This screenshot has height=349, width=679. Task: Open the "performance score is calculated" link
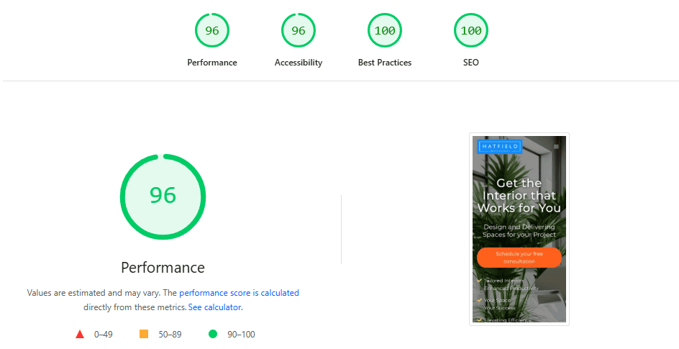239,293
